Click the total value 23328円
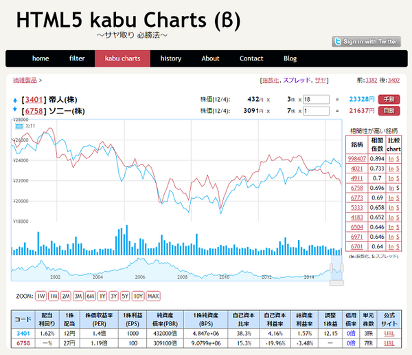Screen dimensions: 412x355 (x=362, y=99)
